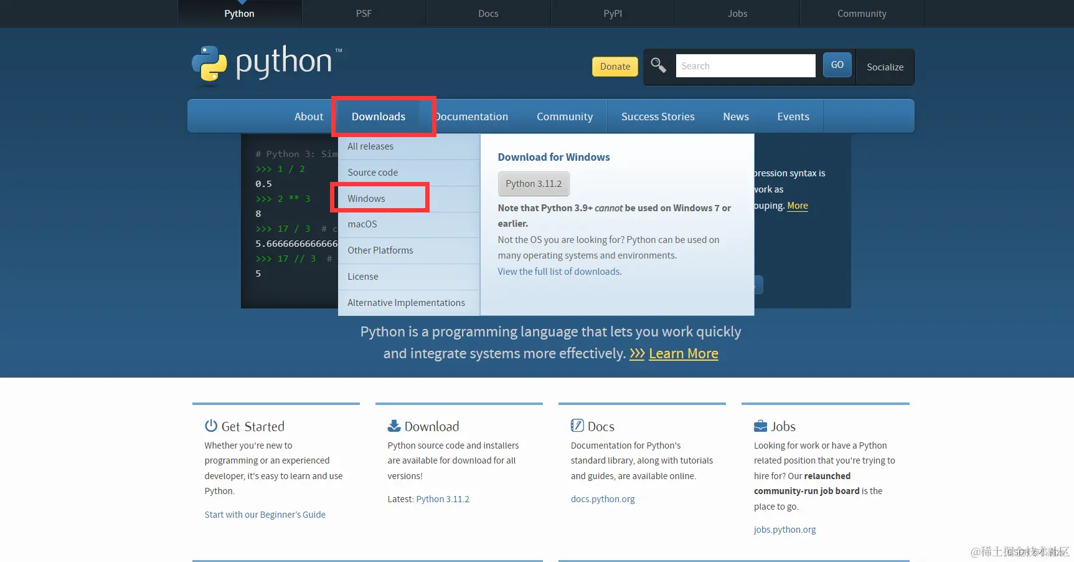
Task: Select Alternative Implementations menu entry
Action: point(409,303)
